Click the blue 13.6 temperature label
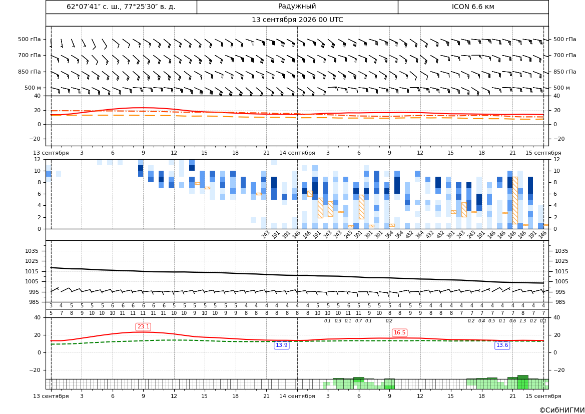 tap(502, 345)
